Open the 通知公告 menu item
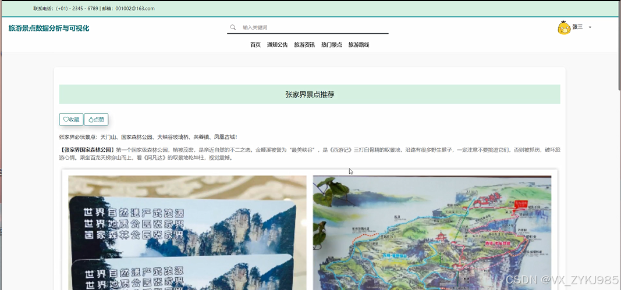The height and width of the screenshot is (290, 621). tap(277, 45)
